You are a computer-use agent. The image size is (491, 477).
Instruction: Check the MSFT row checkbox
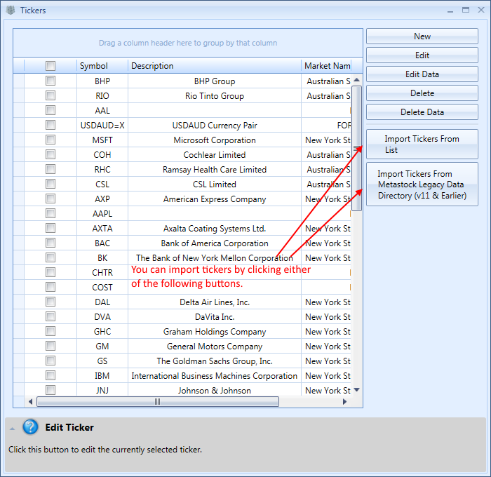click(x=51, y=140)
